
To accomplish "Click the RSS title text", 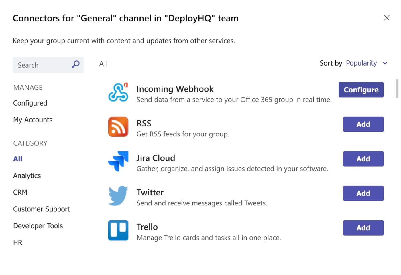I will point(144,123).
